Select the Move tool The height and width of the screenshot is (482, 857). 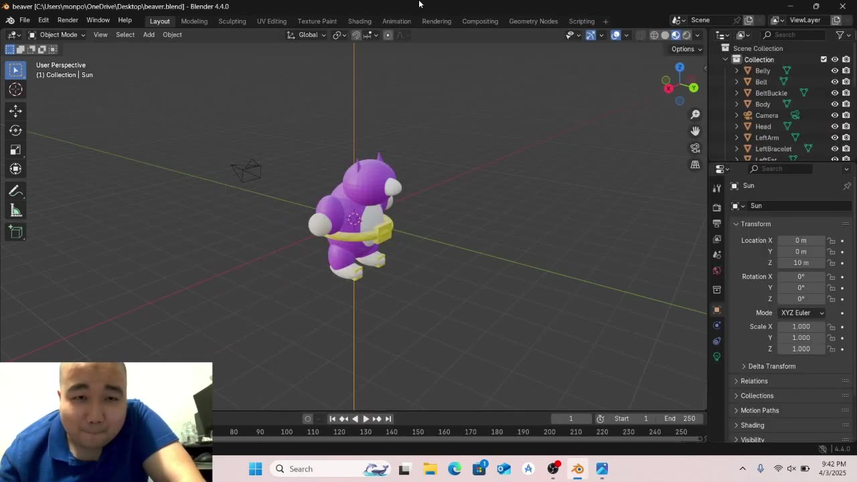click(x=16, y=111)
